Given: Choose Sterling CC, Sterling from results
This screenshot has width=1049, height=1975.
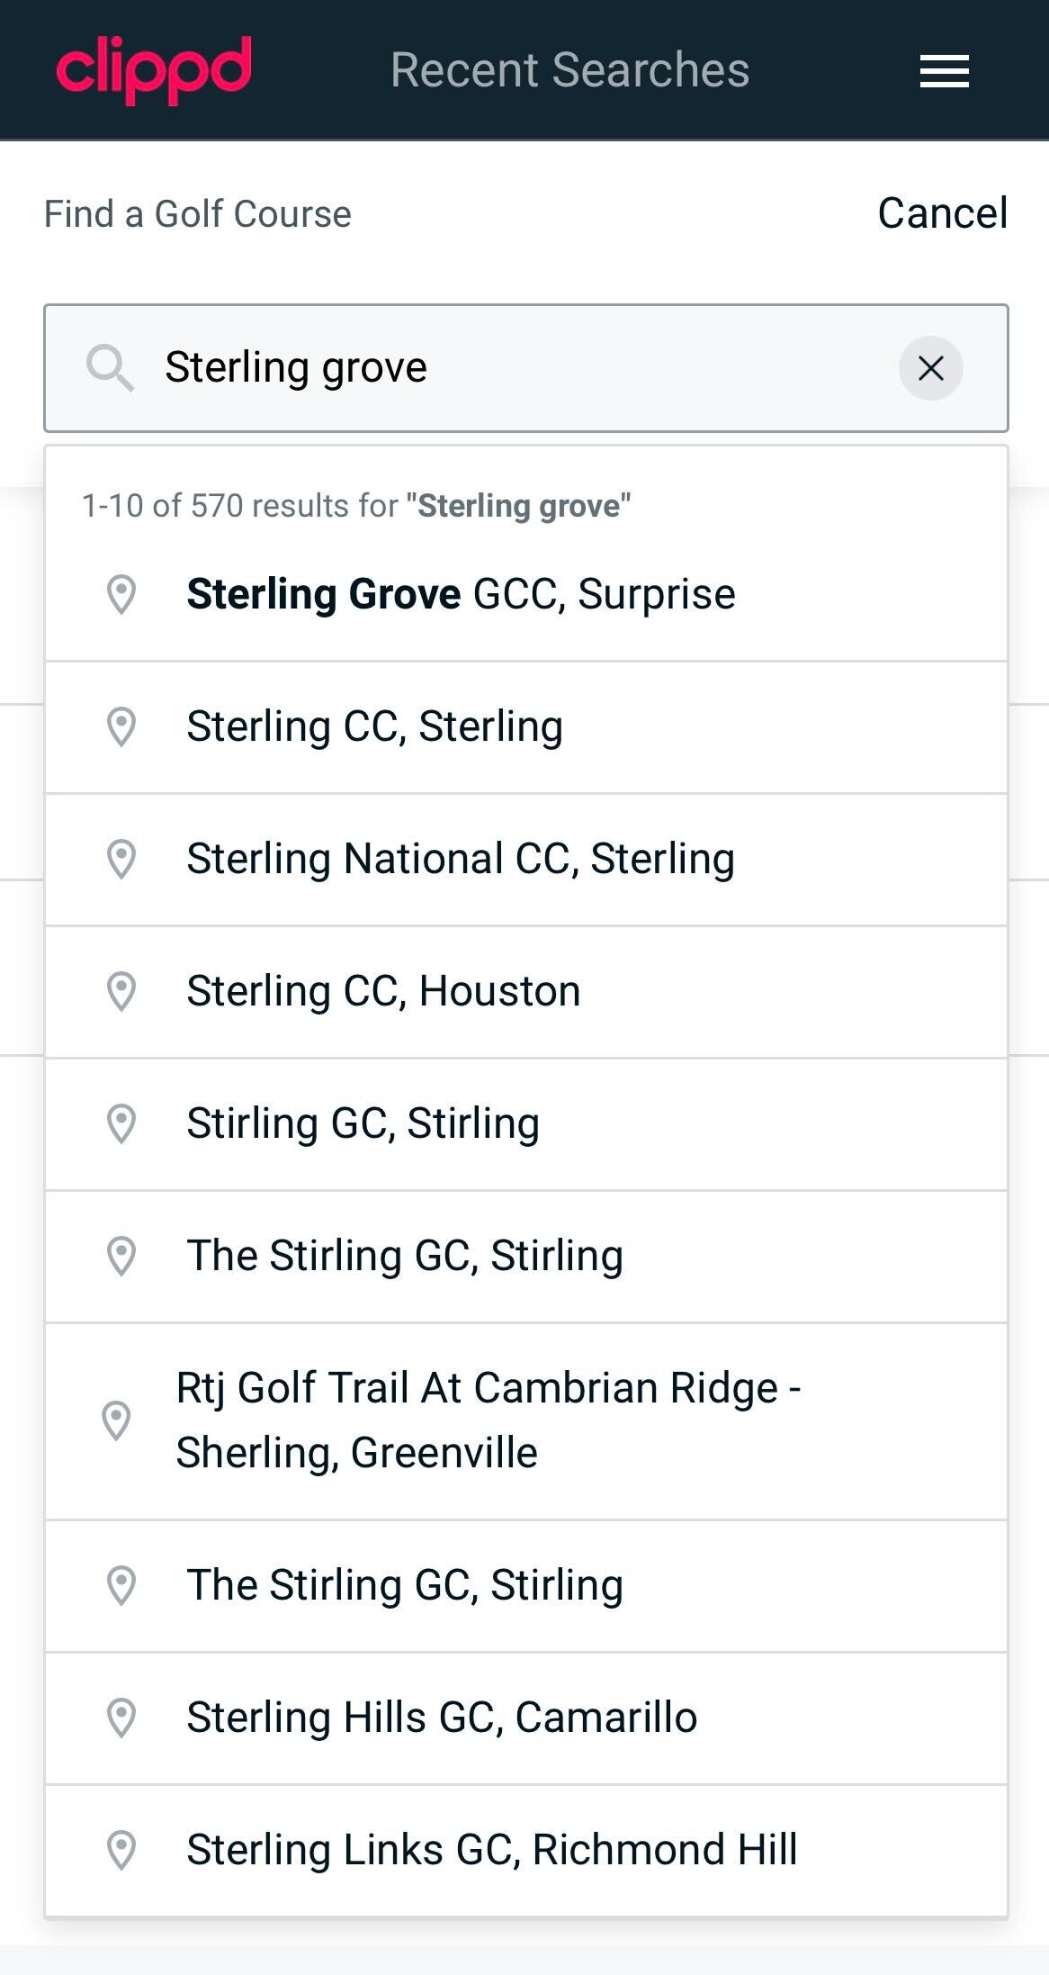Looking at the screenshot, I should click(x=374, y=726).
